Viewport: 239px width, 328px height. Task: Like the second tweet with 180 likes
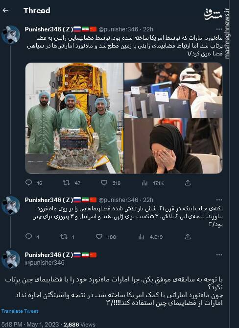tap(99, 237)
